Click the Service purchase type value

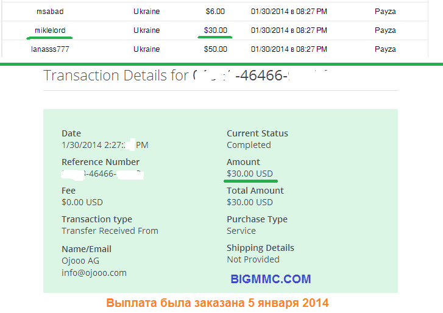pyautogui.click(x=241, y=231)
